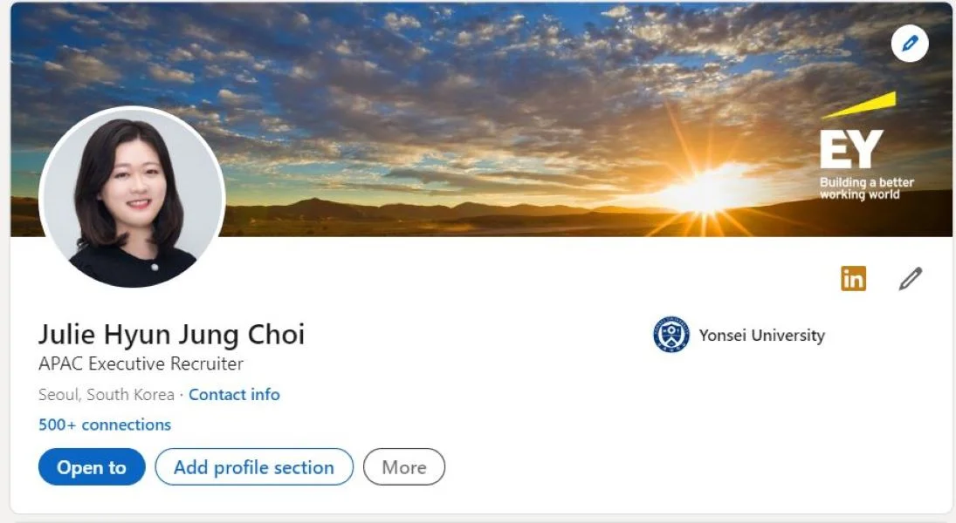Expand the More options button
956x523 pixels.
404,467
